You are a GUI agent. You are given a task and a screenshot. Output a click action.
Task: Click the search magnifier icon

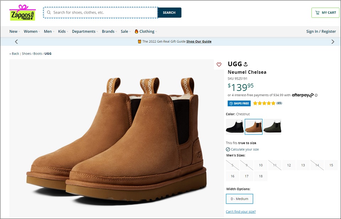coord(49,12)
